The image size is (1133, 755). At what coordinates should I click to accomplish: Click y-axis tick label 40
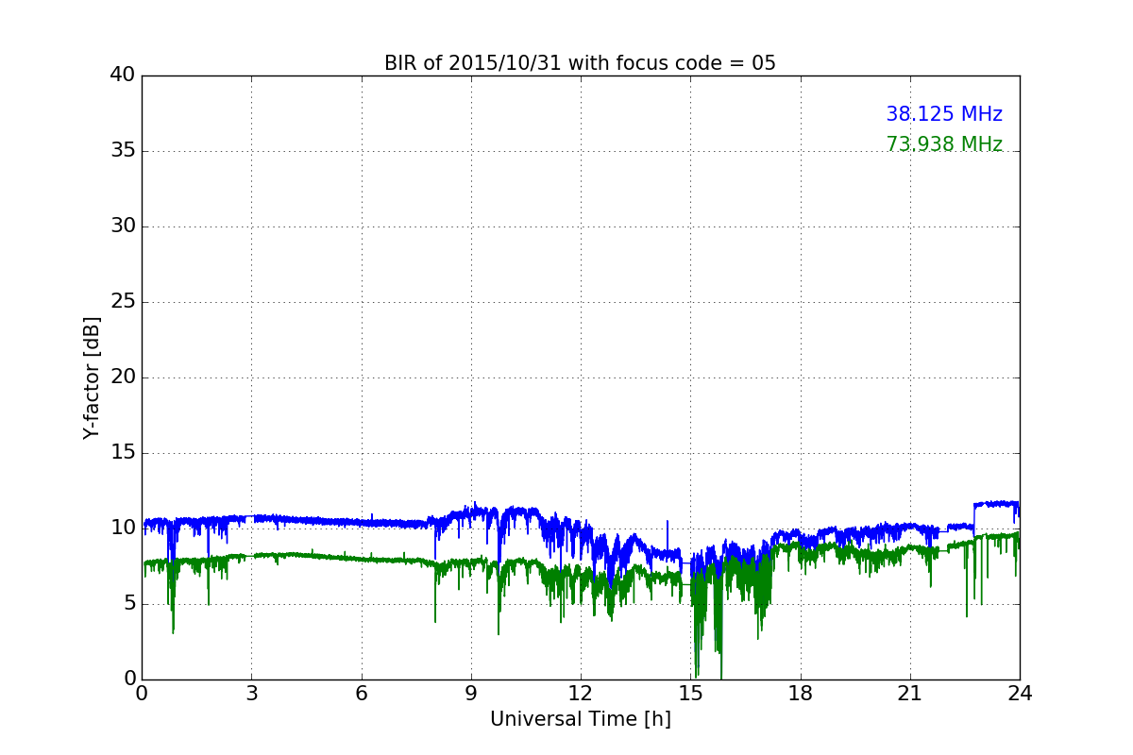pyautogui.click(x=123, y=75)
